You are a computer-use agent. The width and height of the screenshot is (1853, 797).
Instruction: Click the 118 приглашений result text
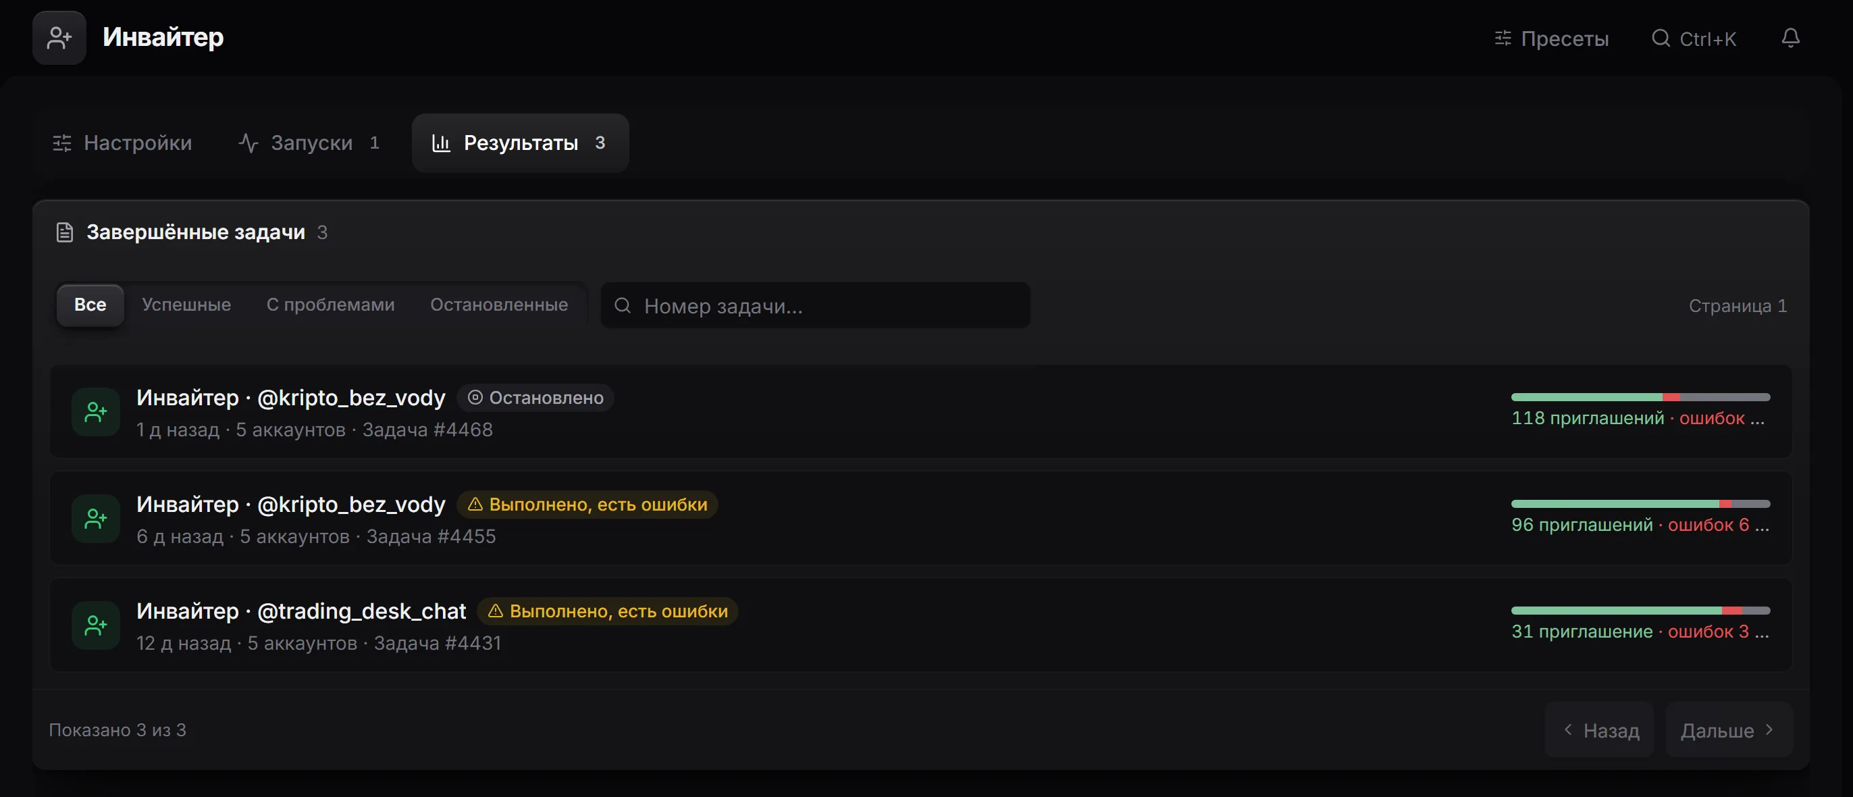click(1588, 418)
